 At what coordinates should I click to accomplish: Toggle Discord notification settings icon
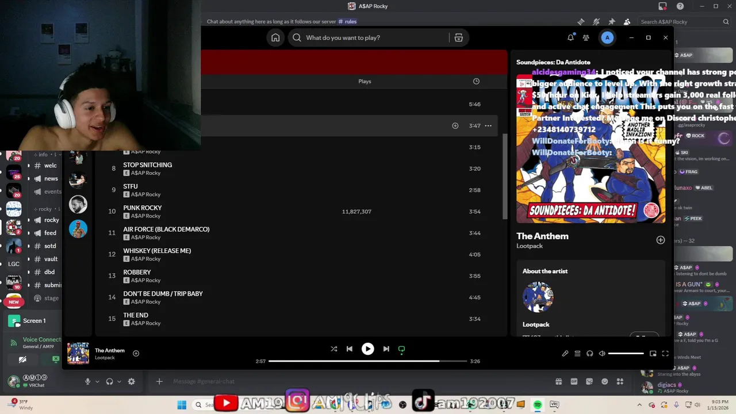coord(597,22)
